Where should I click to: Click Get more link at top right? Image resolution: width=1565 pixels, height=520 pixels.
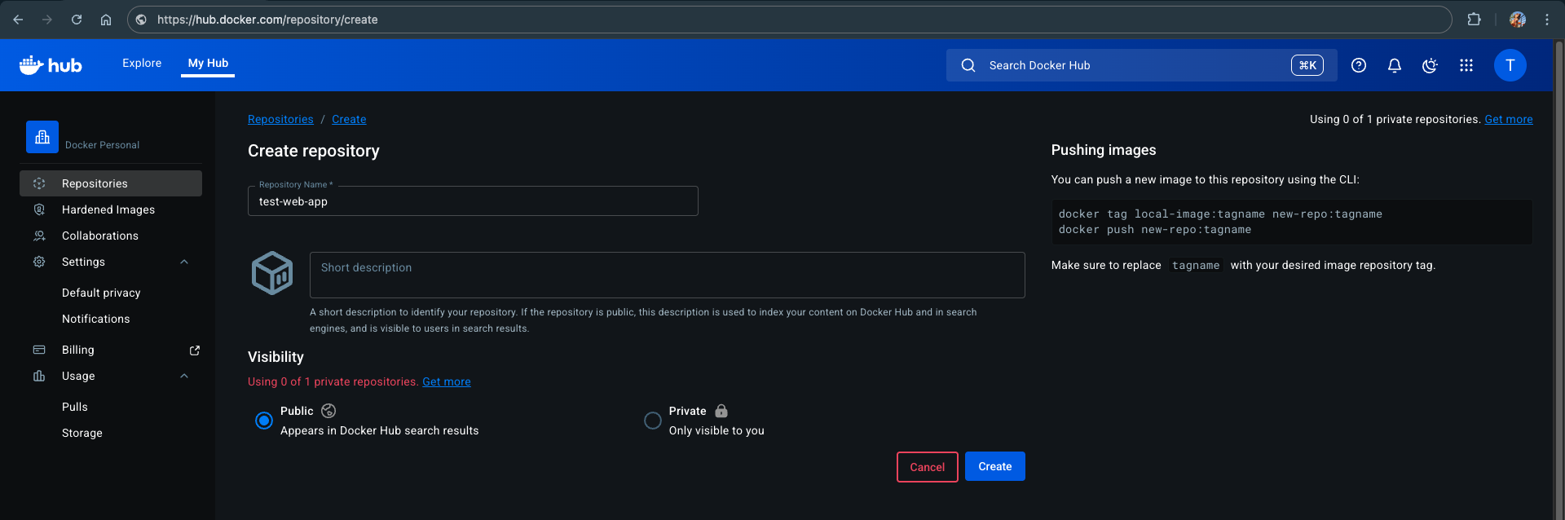pos(1509,119)
